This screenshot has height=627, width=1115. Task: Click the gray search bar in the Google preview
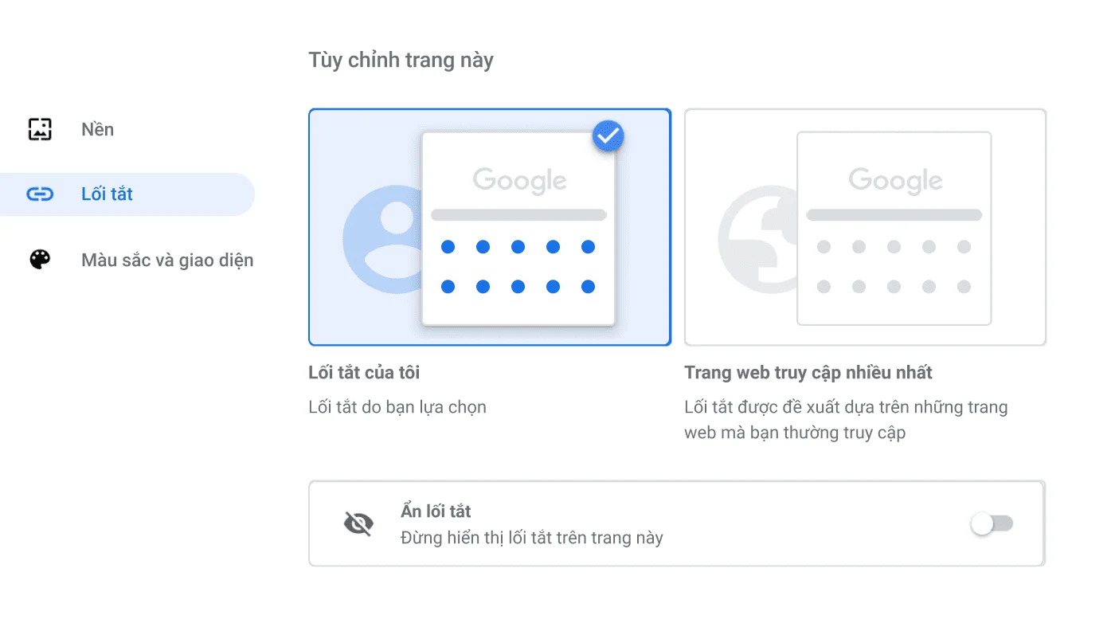518,214
